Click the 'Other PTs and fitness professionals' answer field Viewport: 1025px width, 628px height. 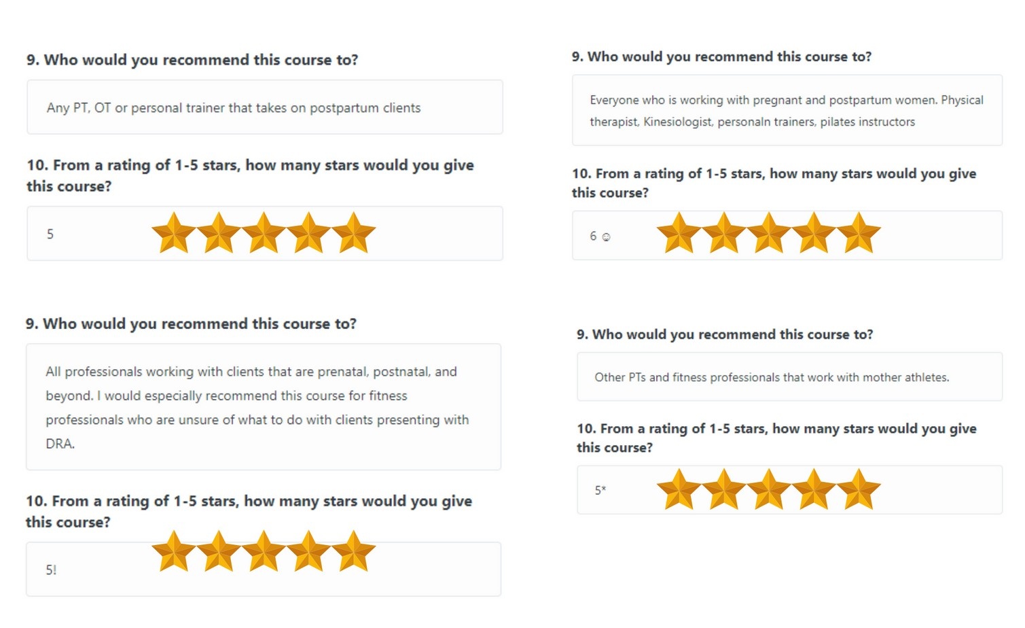[790, 377]
